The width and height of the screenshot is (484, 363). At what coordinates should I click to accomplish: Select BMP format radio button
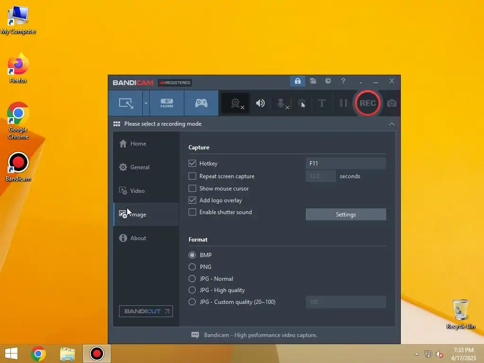[x=192, y=255]
